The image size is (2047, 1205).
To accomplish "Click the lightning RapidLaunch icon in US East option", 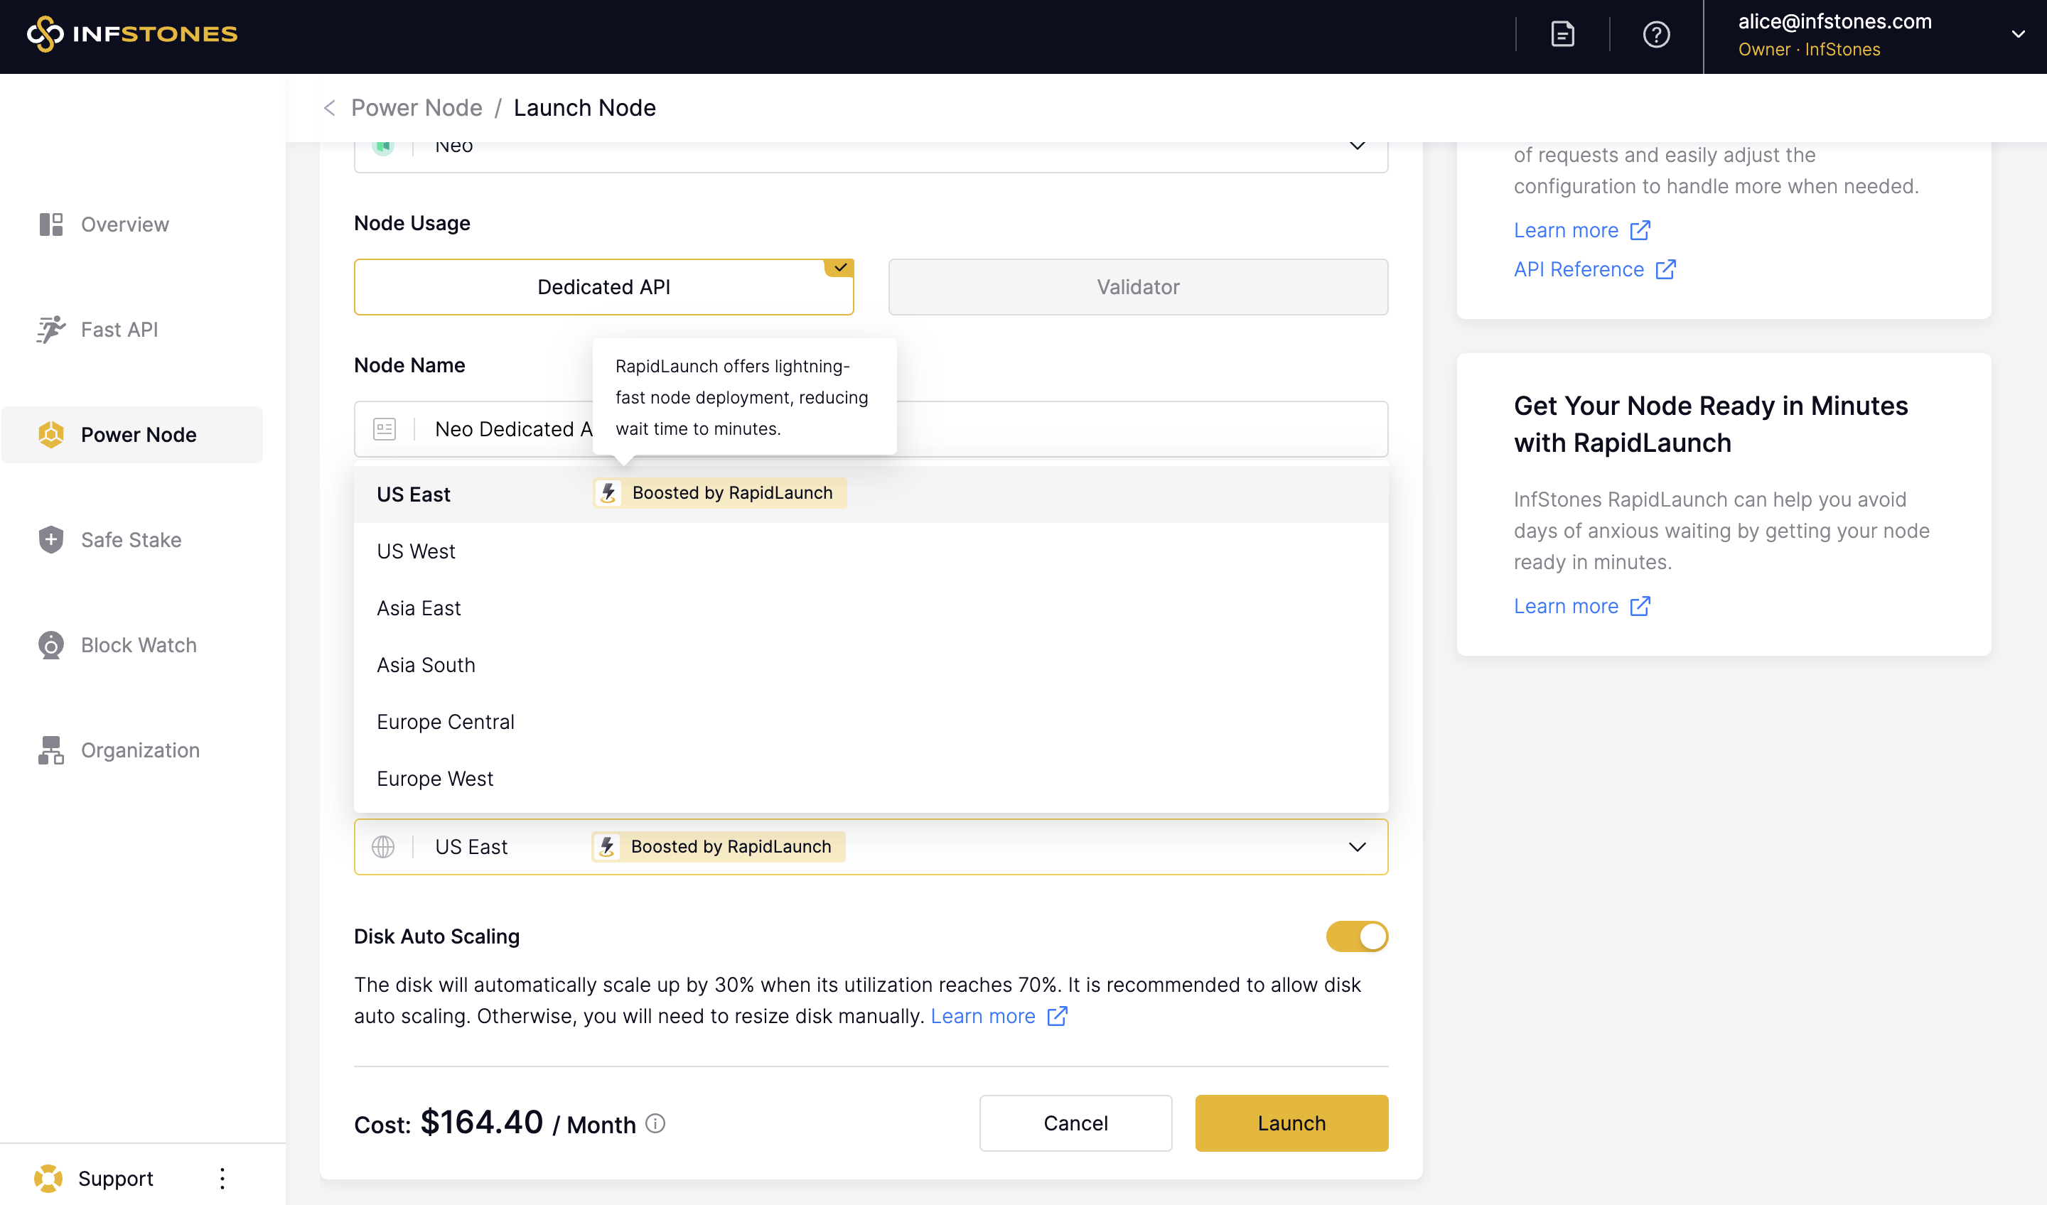I will tap(608, 493).
